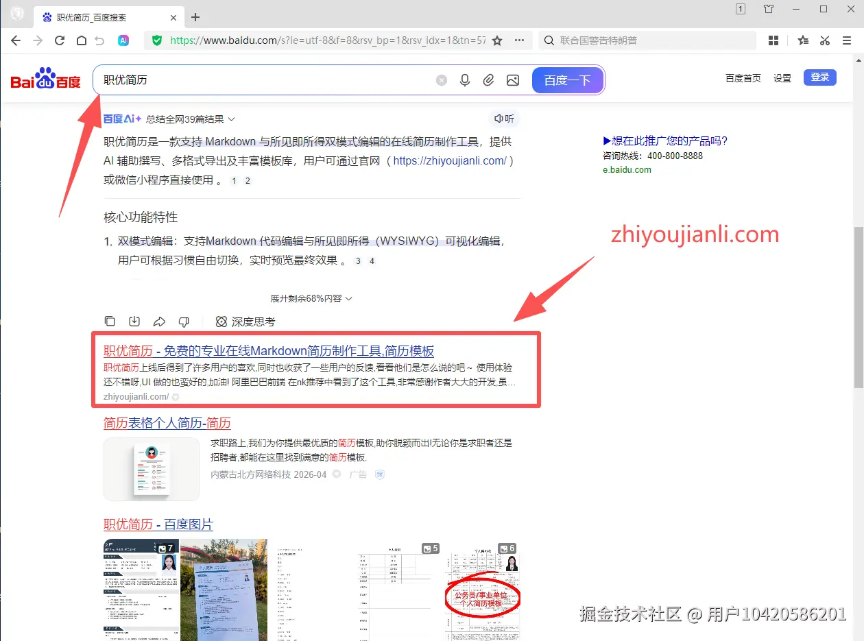Open the browser main menu icon
Screen dimensions: 864x641
pos(847,40)
